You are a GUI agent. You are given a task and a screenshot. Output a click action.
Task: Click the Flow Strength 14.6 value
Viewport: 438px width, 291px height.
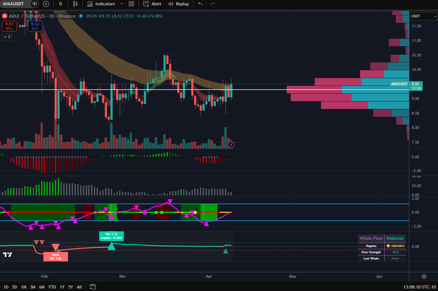tap(395, 252)
